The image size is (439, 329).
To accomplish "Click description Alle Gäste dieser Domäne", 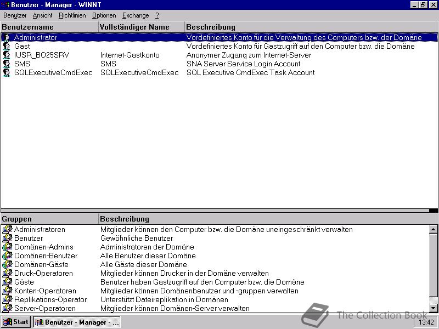I will [144, 264].
